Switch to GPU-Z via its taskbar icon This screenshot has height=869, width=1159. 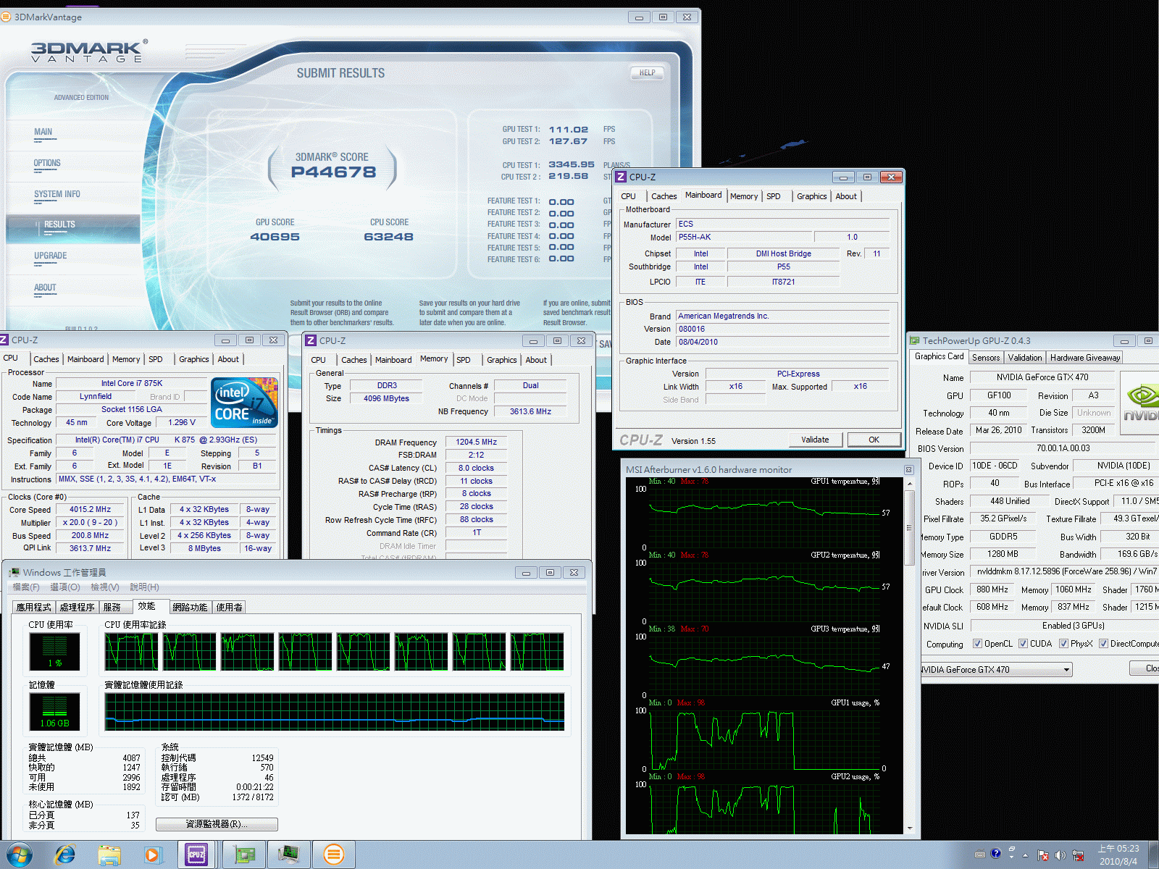click(x=245, y=855)
